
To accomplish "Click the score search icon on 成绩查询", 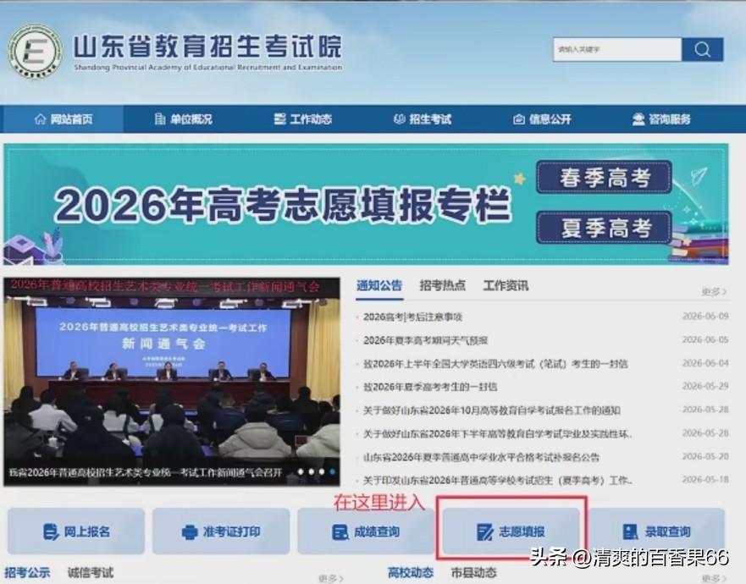I will (340, 532).
